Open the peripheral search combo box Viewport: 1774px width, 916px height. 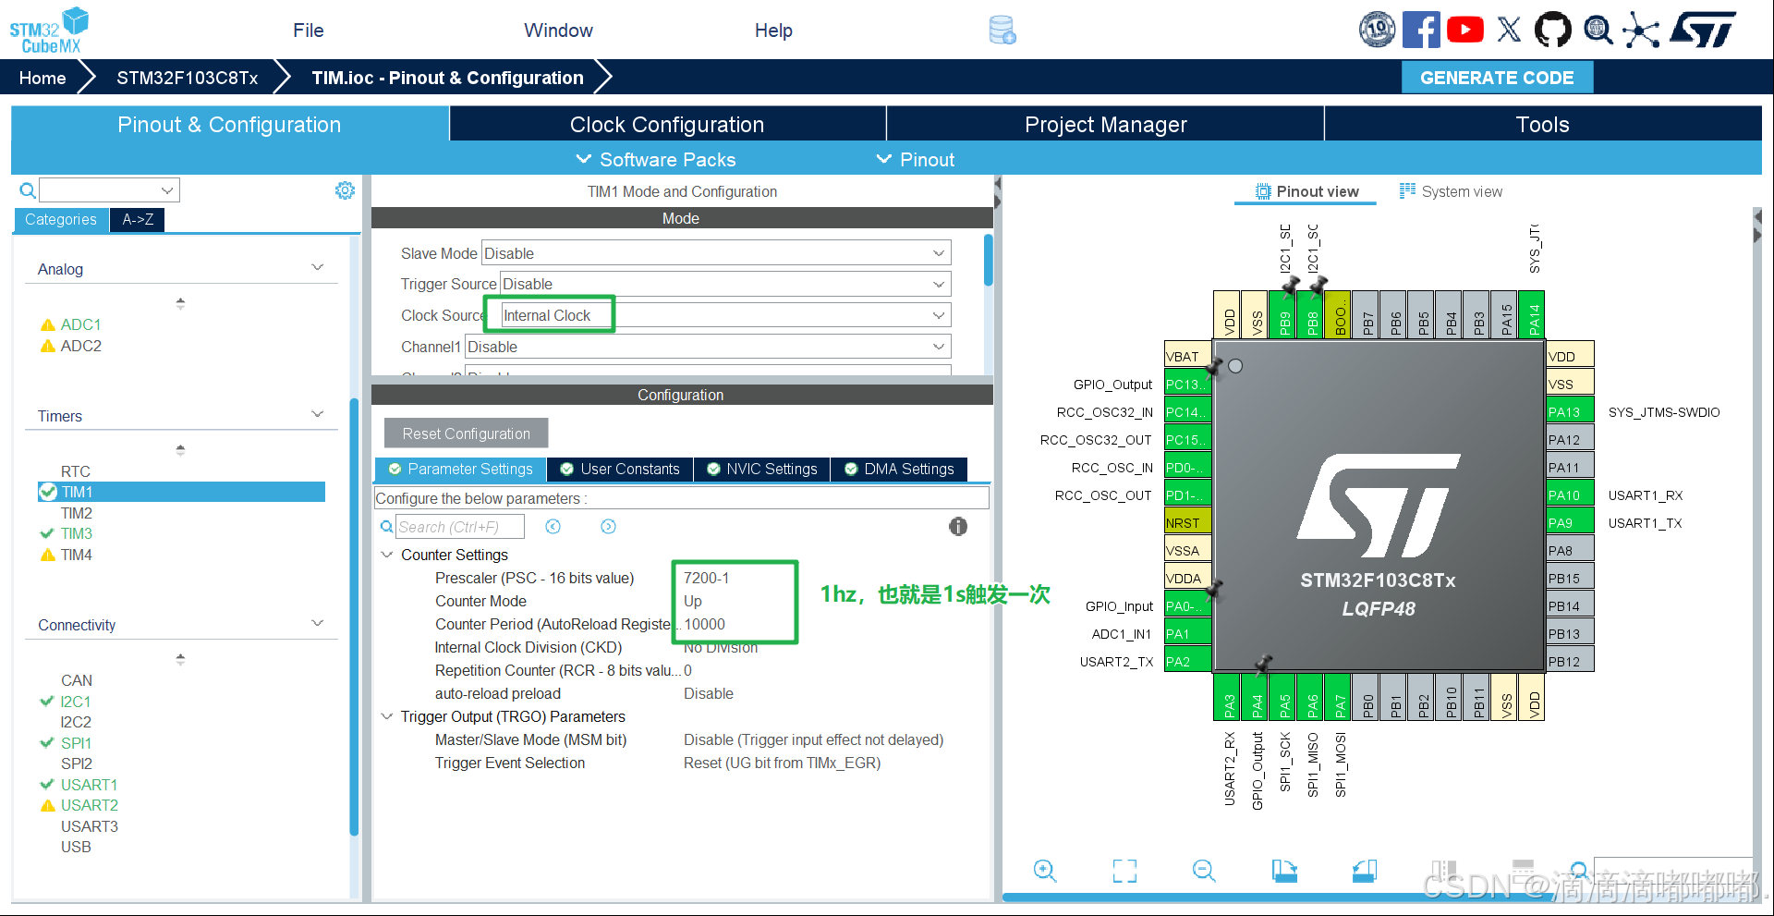(109, 190)
